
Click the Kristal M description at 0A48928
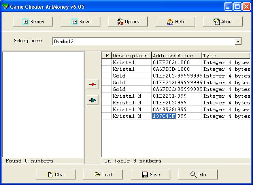point(132,109)
